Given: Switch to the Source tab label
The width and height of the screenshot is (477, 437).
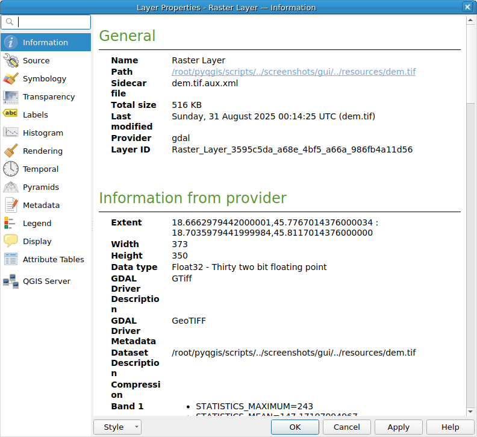Looking at the screenshot, I should pyautogui.click(x=36, y=61).
